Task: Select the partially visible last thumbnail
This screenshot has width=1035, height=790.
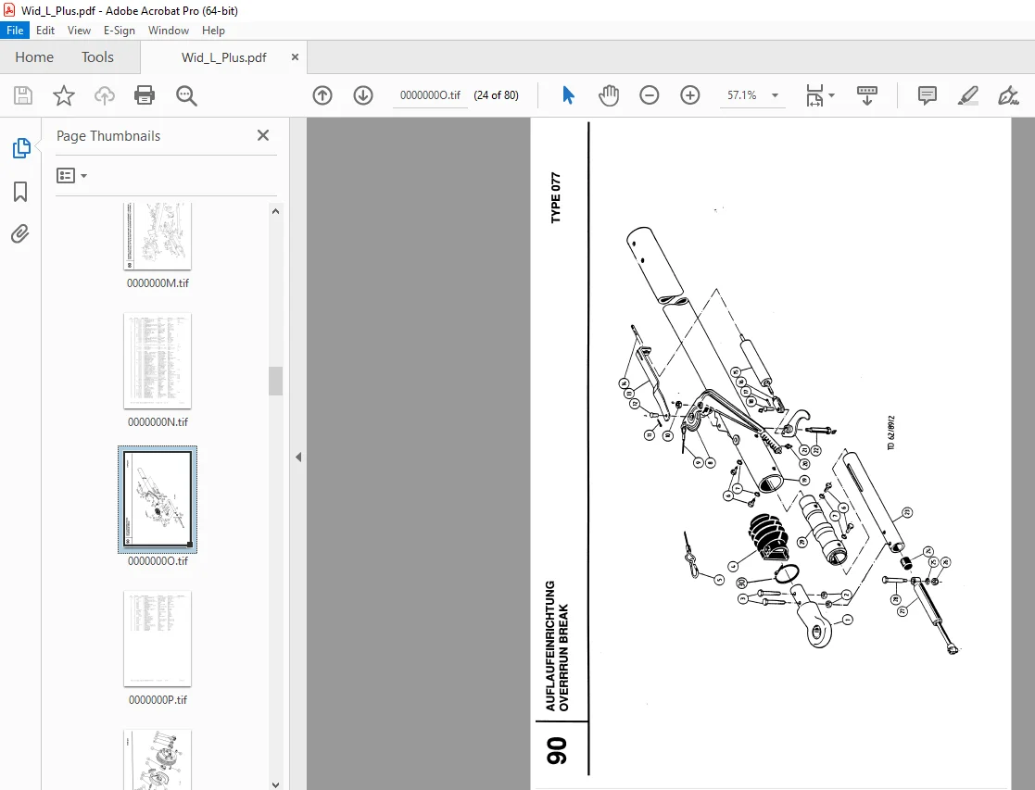Action: [x=158, y=759]
